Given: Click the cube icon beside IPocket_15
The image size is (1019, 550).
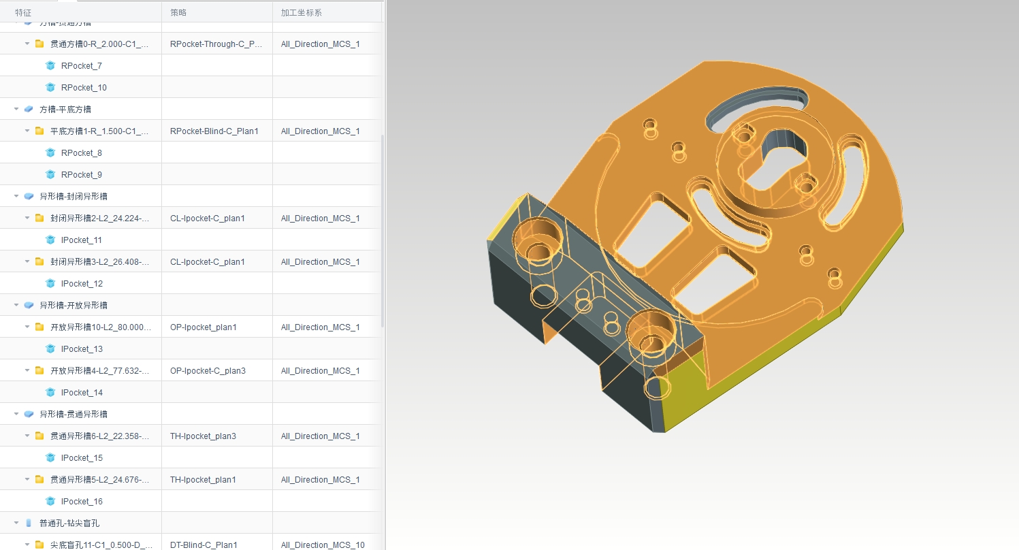Looking at the screenshot, I should click(50, 457).
